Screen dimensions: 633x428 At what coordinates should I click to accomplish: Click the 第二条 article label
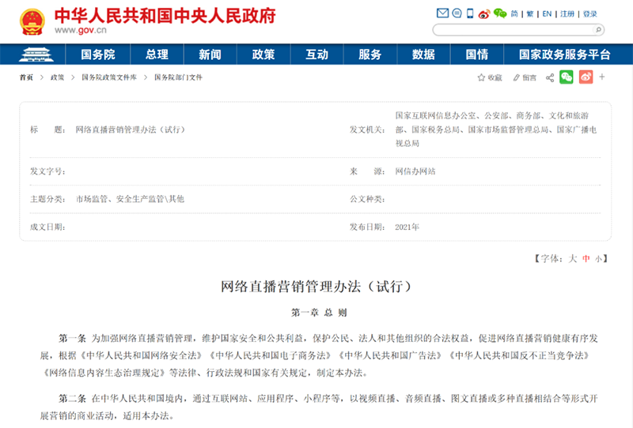click(x=72, y=399)
